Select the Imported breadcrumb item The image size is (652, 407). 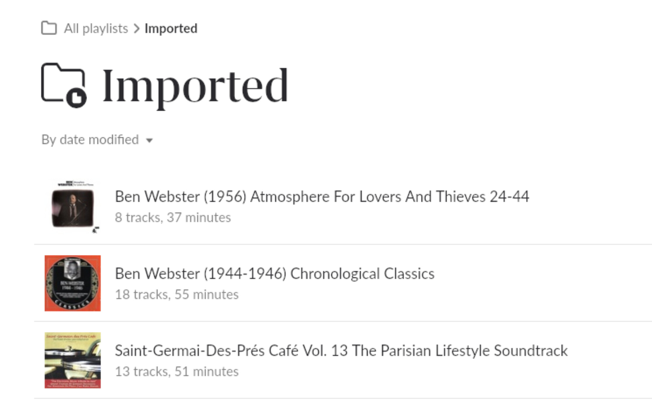coord(171,29)
